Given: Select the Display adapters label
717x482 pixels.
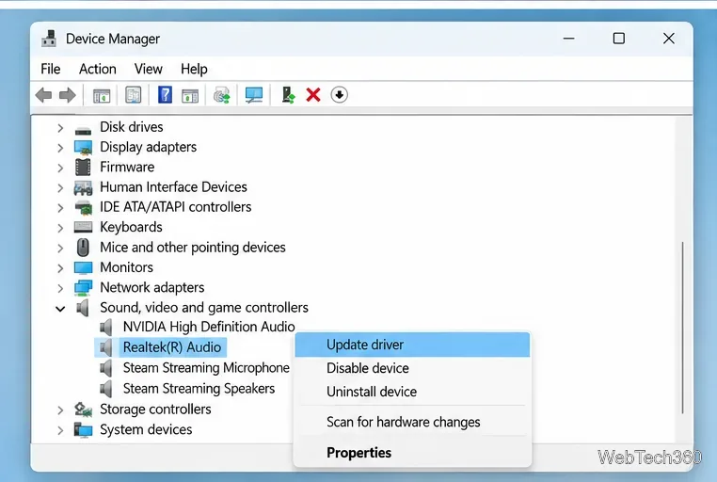Looking at the screenshot, I should pyautogui.click(x=148, y=147).
